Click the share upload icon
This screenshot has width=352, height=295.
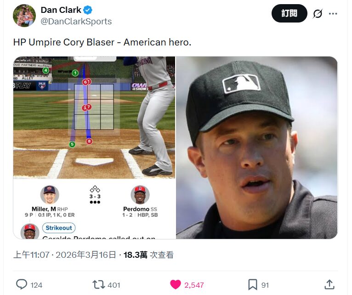click(x=329, y=284)
